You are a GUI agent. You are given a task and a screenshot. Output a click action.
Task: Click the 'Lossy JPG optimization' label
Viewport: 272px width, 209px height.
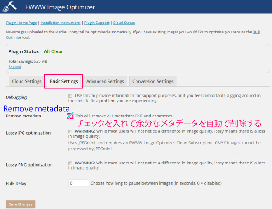28,133
